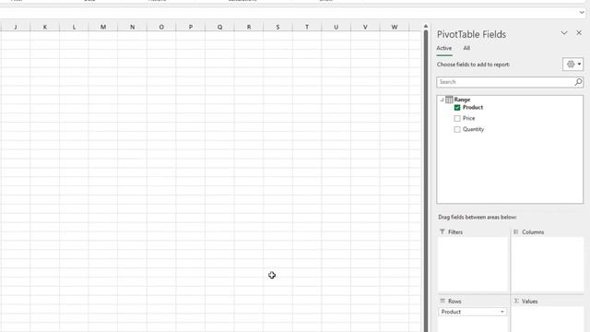Image resolution: width=590 pixels, height=332 pixels.
Task: Click the Rows area icon
Action: tap(442, 302)
